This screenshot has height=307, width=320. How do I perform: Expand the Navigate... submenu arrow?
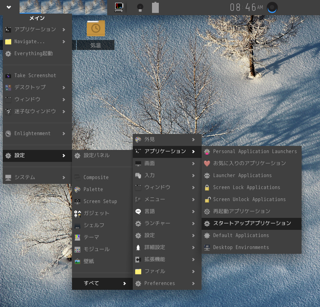[64, 42]
